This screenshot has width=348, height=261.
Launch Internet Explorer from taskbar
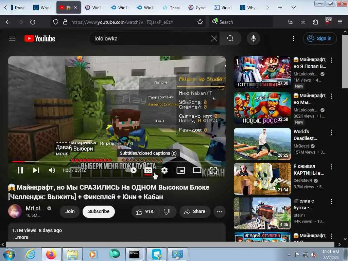[30, 254]
